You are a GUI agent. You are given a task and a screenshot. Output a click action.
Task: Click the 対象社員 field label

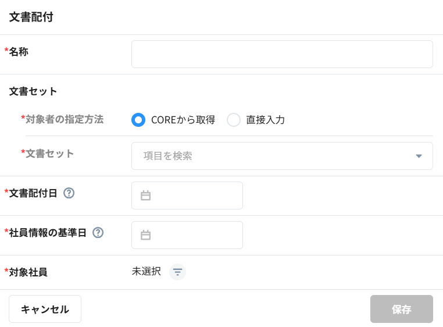coord(28,272)
